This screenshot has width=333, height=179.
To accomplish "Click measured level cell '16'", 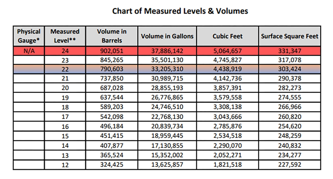I will point(65,126).
